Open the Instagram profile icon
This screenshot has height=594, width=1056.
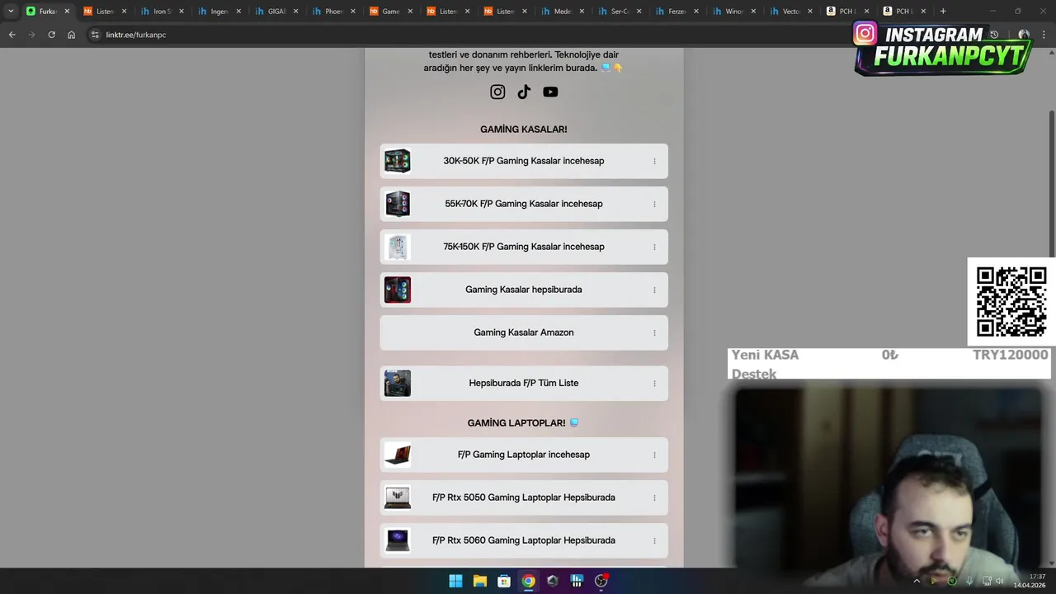coord(497,92)
